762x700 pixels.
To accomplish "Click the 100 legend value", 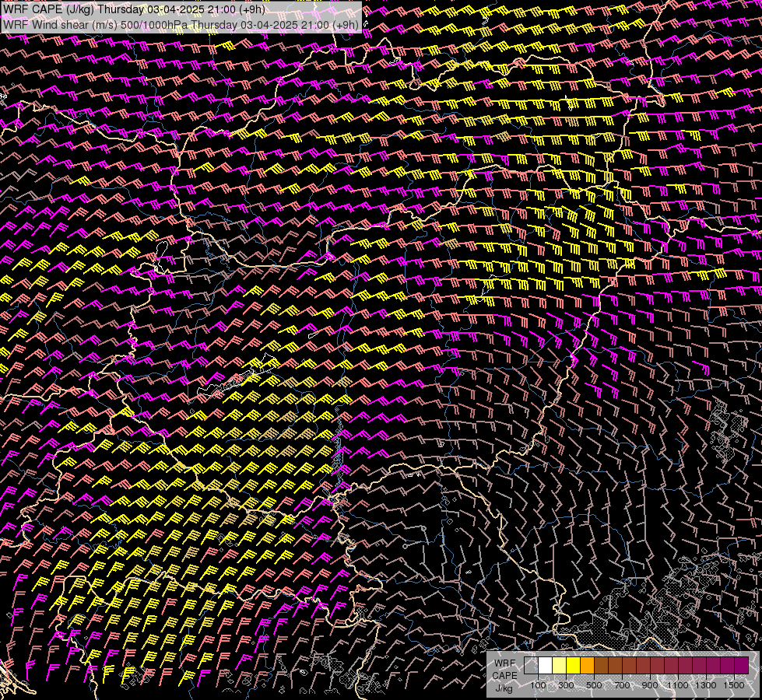I will tap(538, 685).
